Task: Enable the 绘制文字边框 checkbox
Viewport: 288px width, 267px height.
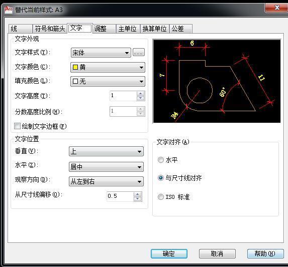Action: [17, 126]
